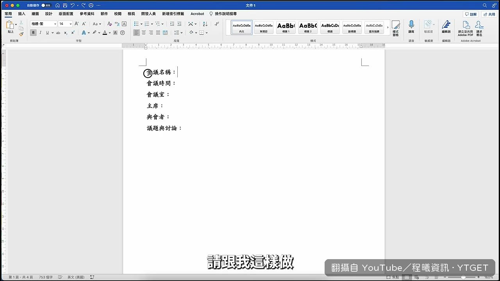Open the numbered list dropdown arrow
The width and height of the screenshot is (500, 281).
click(152, 24)
